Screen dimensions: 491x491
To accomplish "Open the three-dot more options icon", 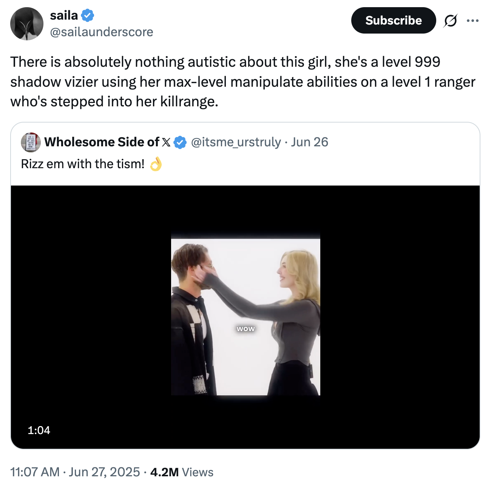I will (x=473, y=20).
